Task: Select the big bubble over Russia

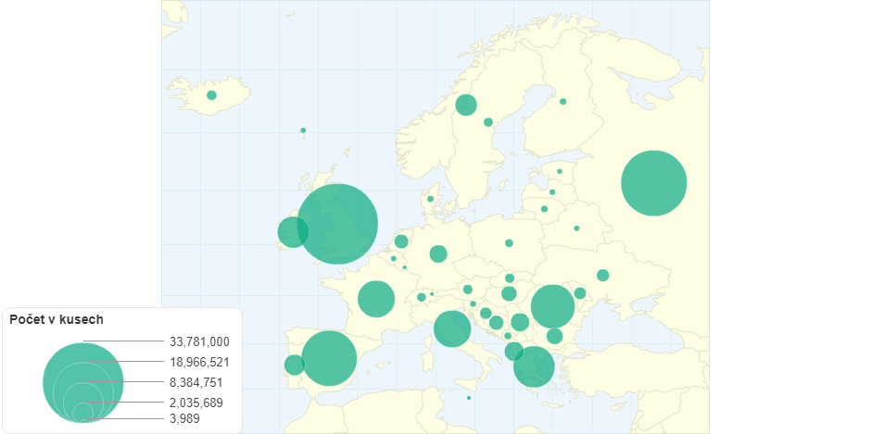Action: [653, 183]
